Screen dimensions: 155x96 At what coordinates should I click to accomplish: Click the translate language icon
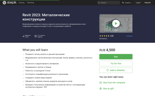(123, 3)
